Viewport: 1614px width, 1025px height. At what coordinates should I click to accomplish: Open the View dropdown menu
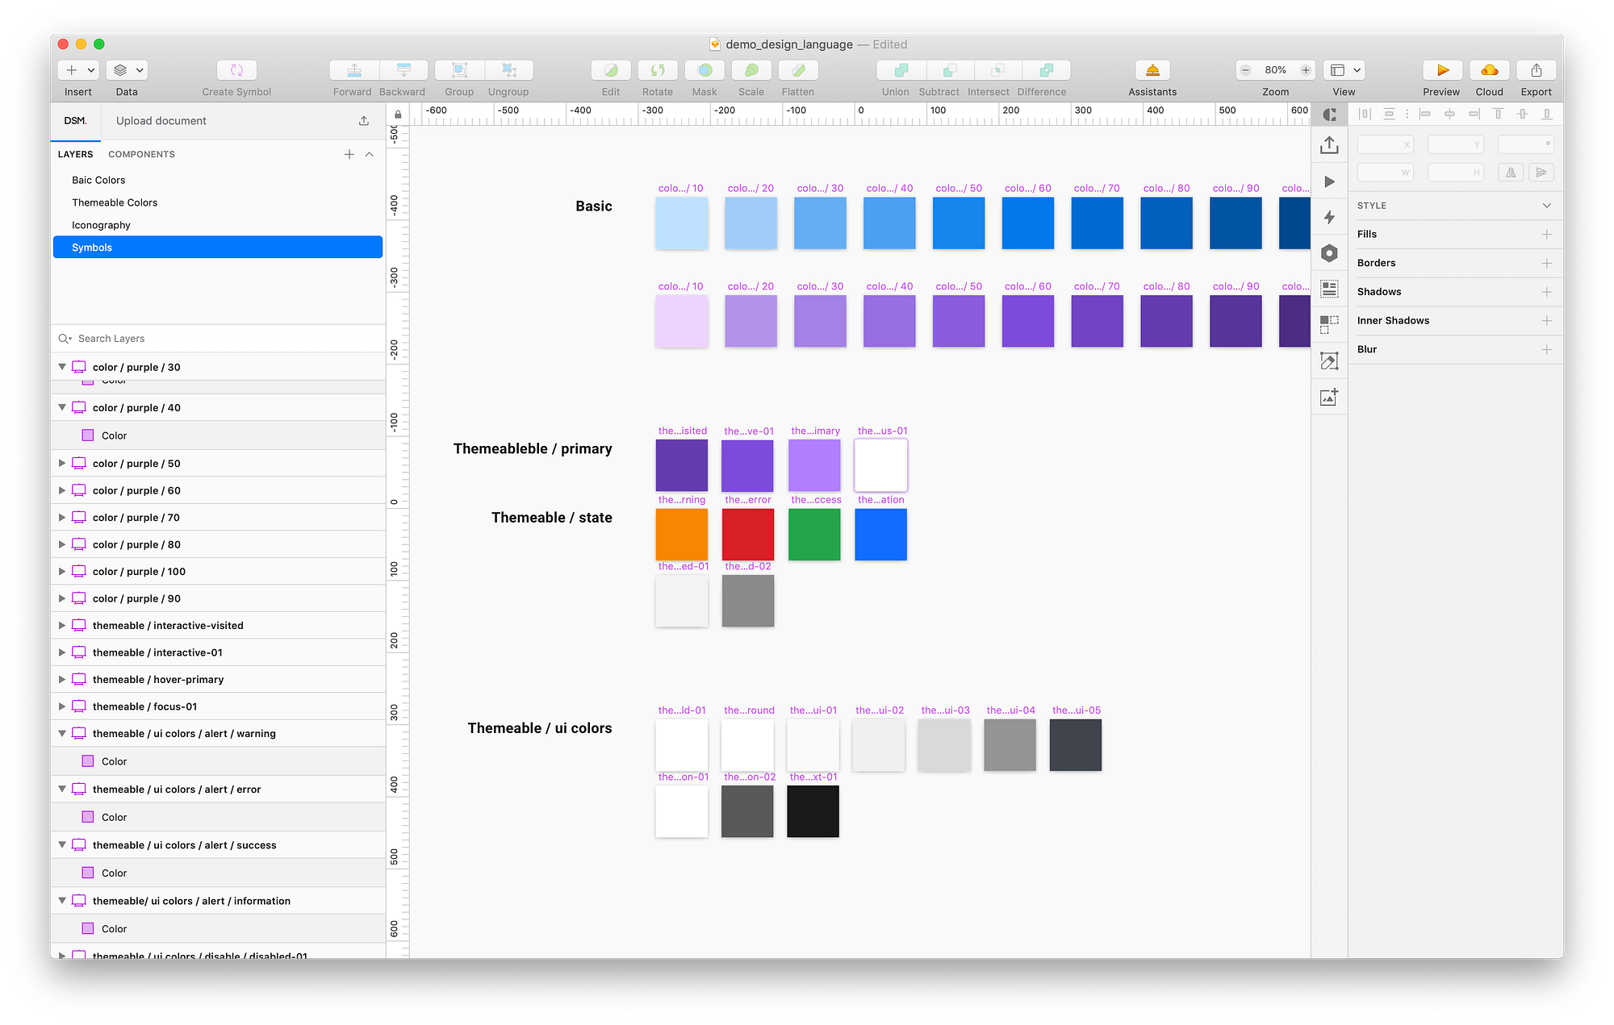tap(1344, 71)
